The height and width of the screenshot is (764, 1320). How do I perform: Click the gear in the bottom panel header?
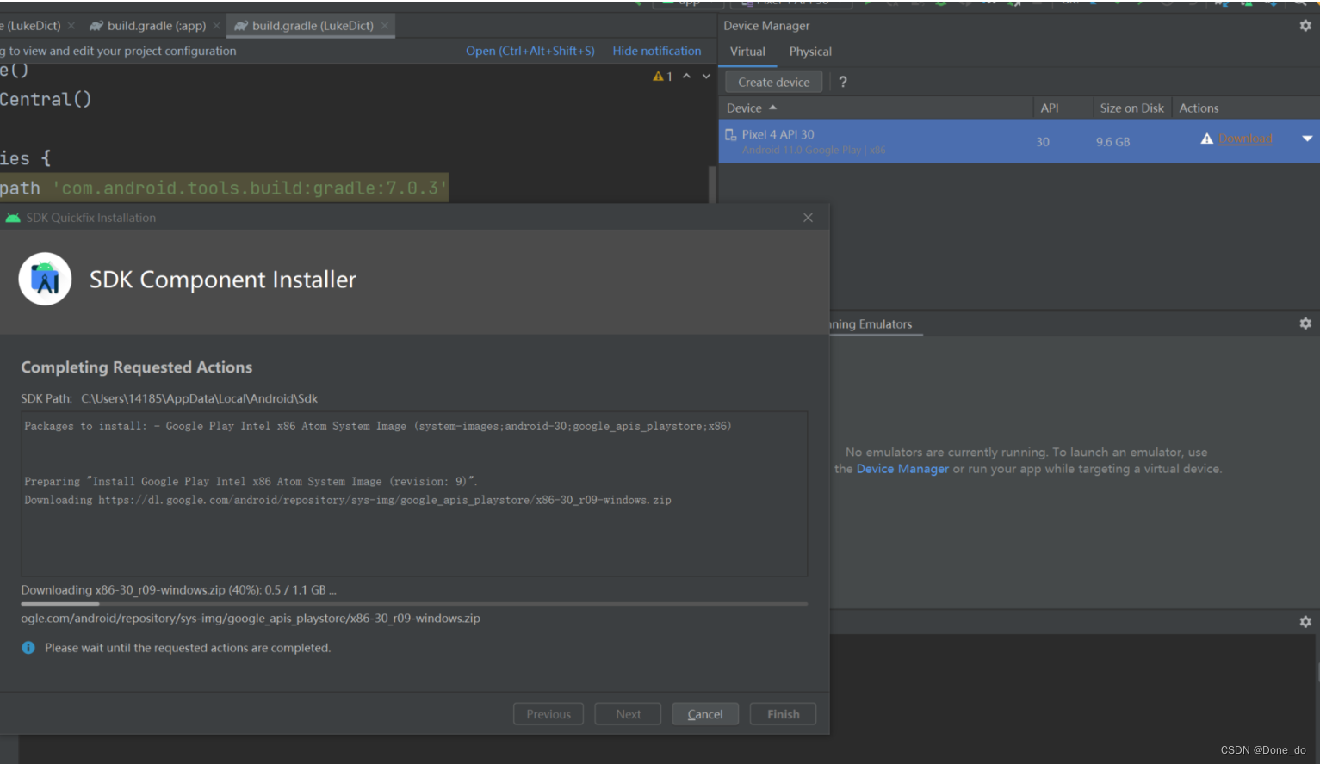pos(1305,621)
